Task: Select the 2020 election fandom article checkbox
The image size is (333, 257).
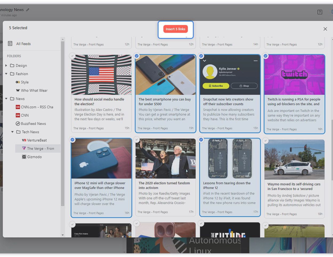Action: [137, 140]
